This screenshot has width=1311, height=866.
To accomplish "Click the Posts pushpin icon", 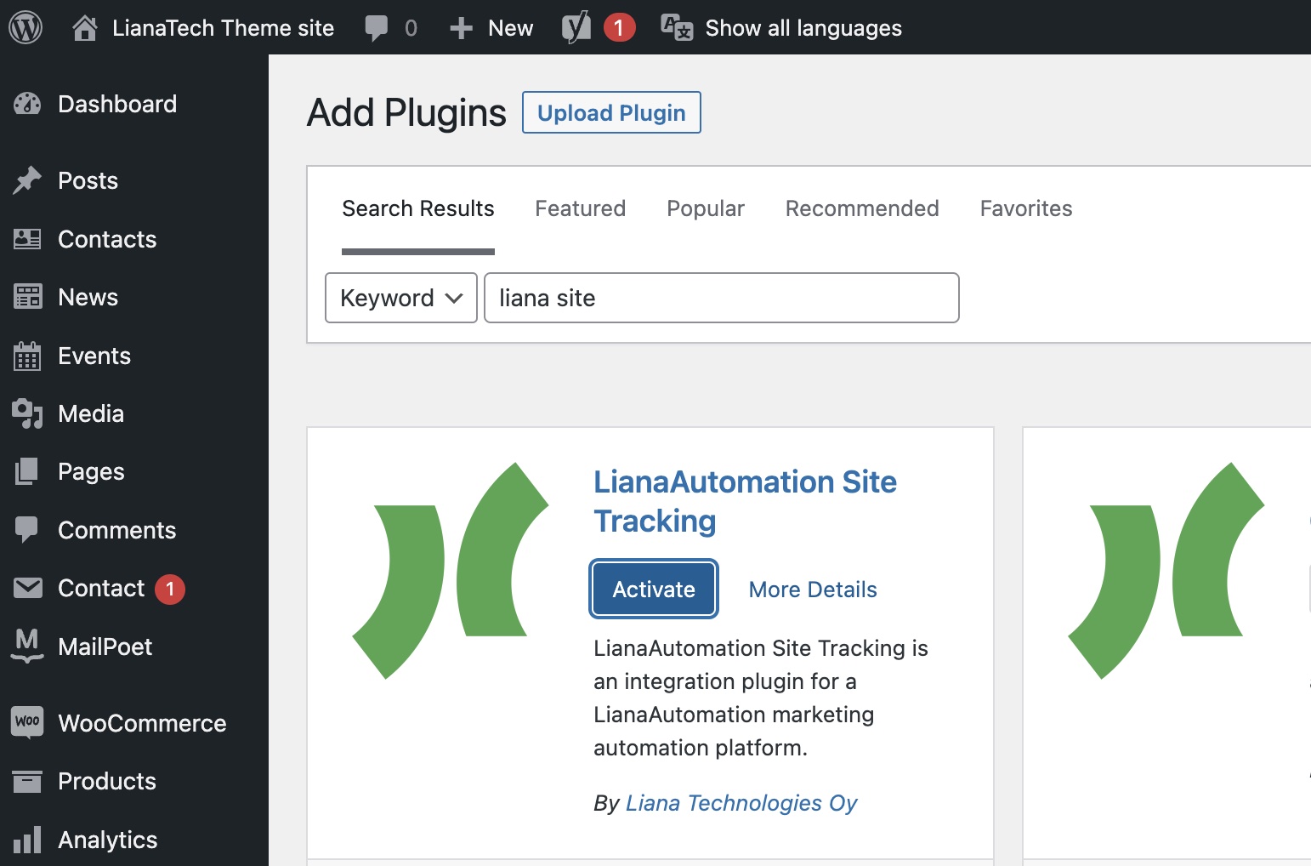I will coord(27,180).
